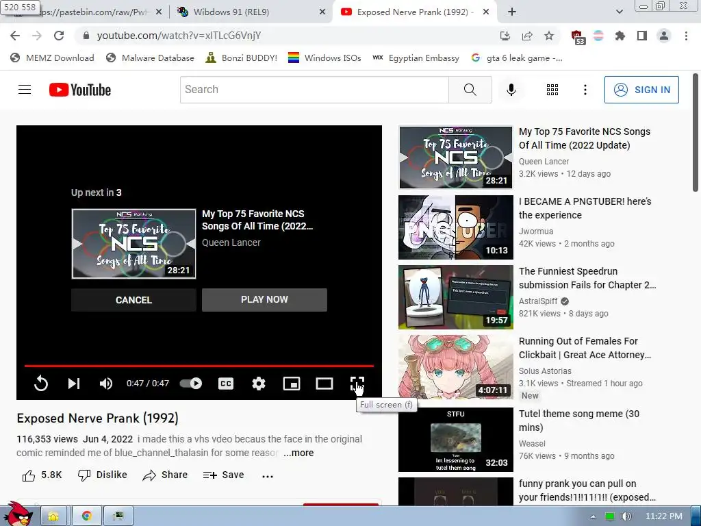Open the YouTube apps grid
This screenshot has width=701, height=526.
(552, 90)
